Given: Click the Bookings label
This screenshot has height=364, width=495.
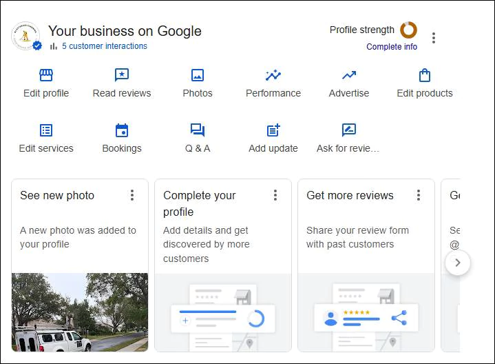Looking at the screenshot, I should [122, 148].
